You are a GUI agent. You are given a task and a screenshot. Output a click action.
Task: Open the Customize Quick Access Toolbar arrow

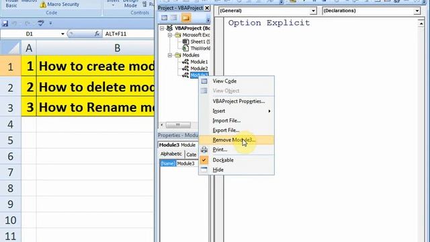click(50, 24)
